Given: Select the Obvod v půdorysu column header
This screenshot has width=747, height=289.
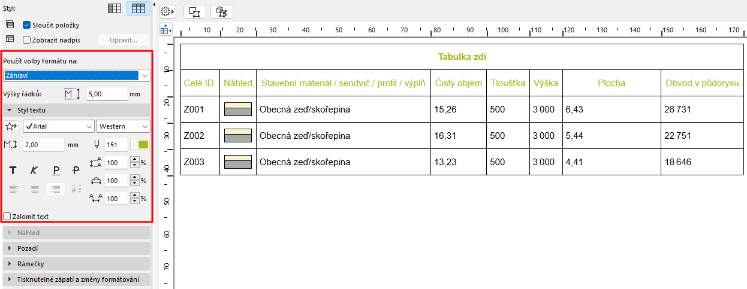Looking at the screenshot, I should pyautogui.click(x=702, y=83).
